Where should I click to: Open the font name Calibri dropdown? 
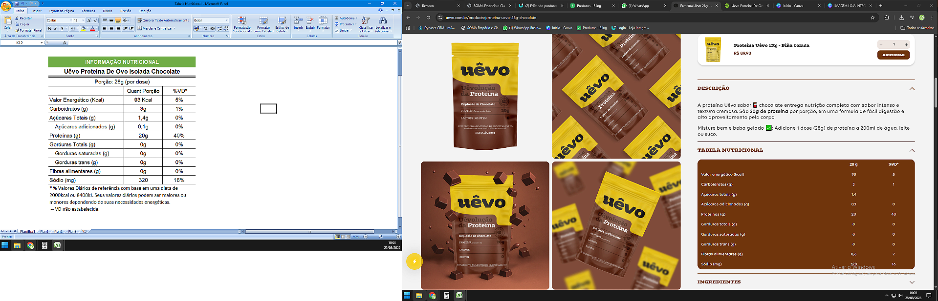(x=71, y=20)
